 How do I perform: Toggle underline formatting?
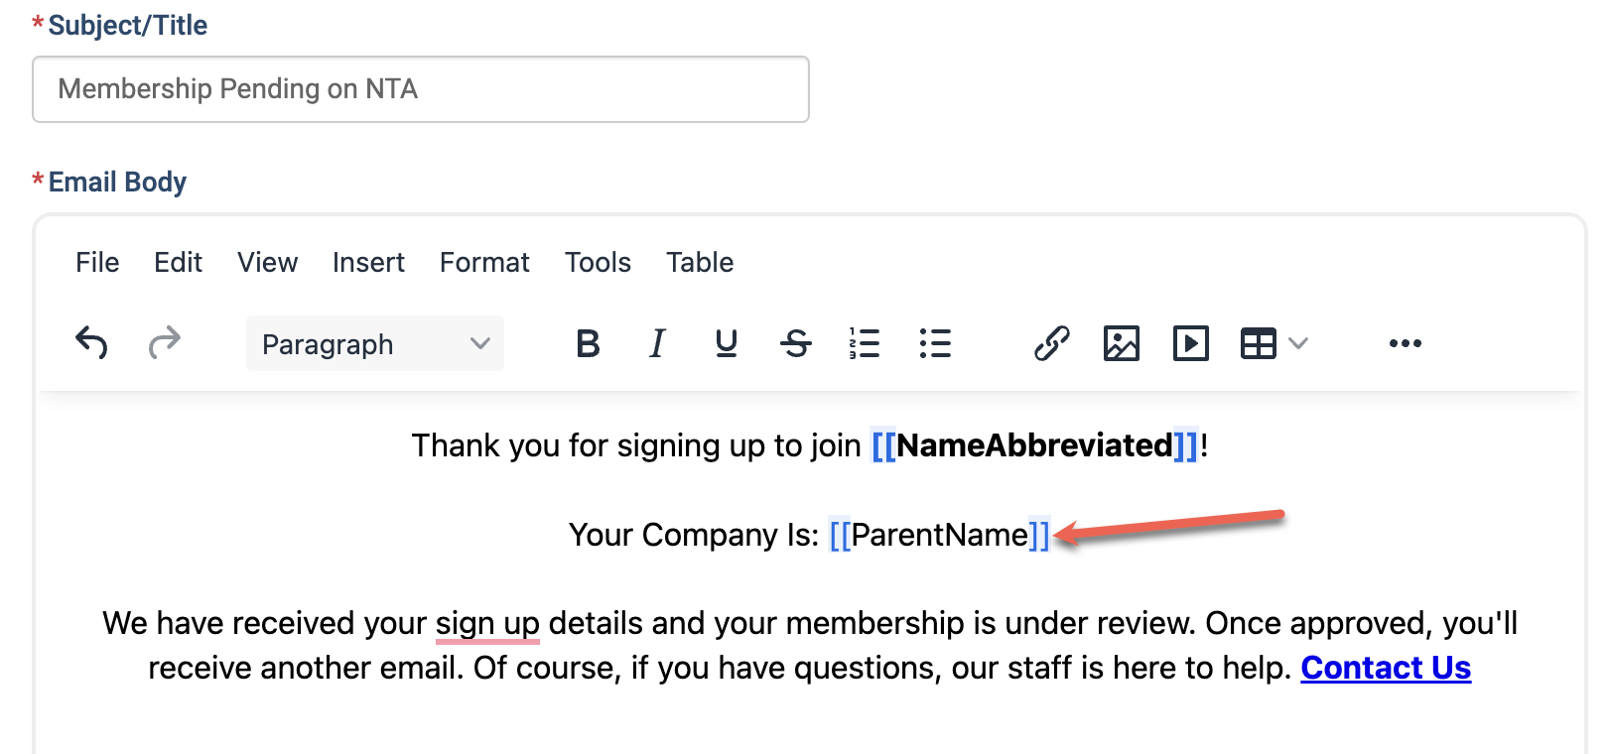tap(727, 343)
